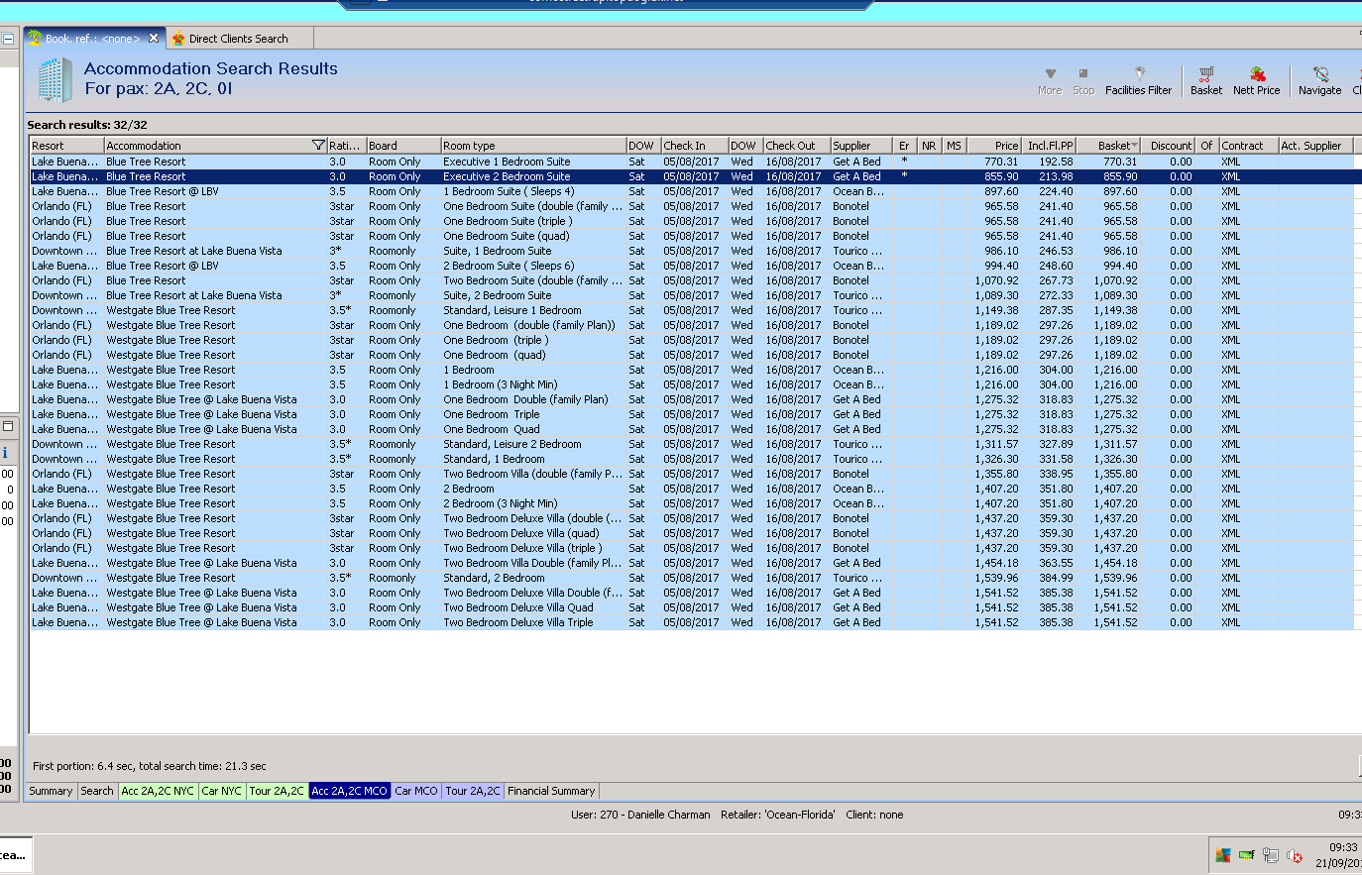Click the Stop search toolbar button
This screenshot has width=1362, height=875.
(x=1083, y=81)
